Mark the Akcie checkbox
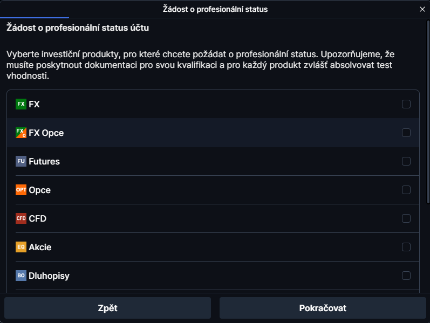Image resolution: width=430 pixels, height=323 pixels. pos(406,247)
